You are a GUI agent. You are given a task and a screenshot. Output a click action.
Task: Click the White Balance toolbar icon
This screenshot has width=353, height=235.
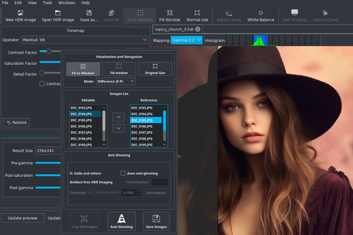click(x=261, y=15)
